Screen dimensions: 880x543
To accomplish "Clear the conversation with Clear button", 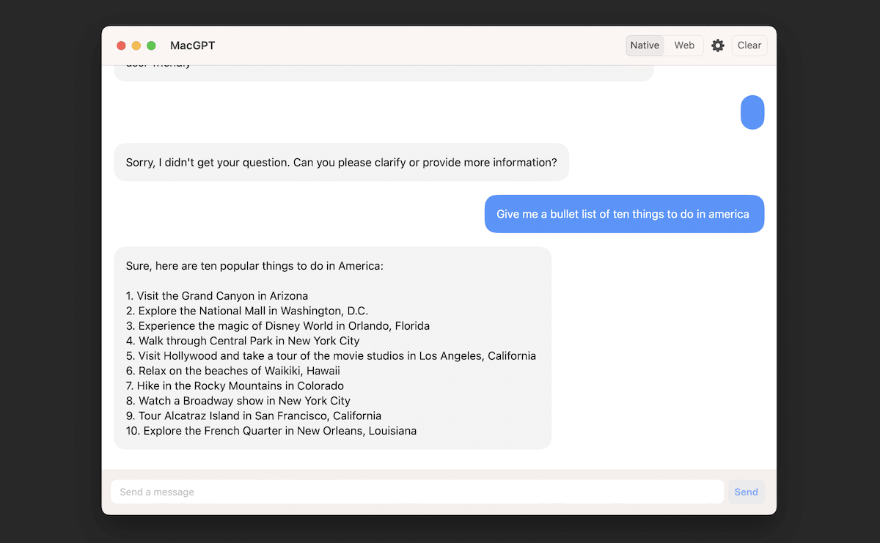I will [749, 45].
